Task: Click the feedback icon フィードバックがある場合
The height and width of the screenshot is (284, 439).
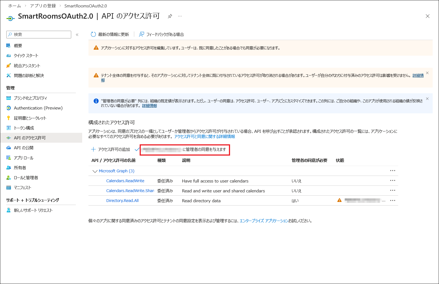Action: click(142, 34)
